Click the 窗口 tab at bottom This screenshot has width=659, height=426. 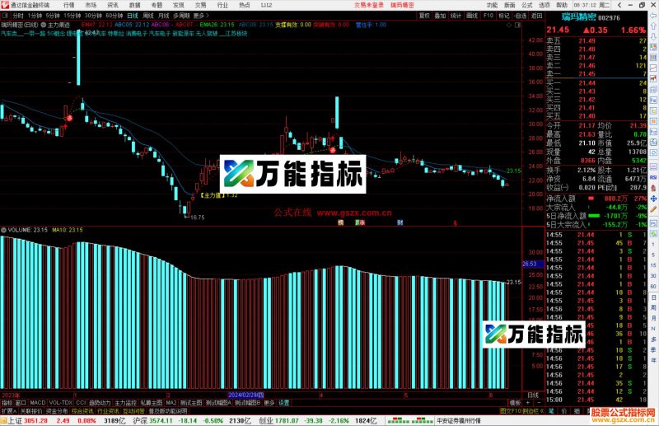21,403
